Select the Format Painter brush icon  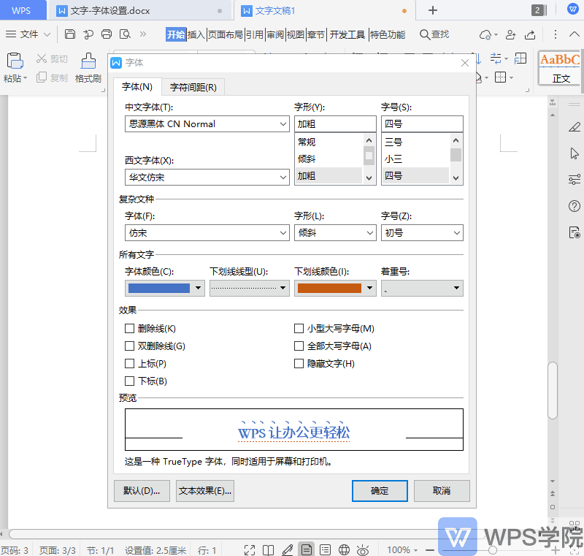pyautogui.click(x=88, y=61)
